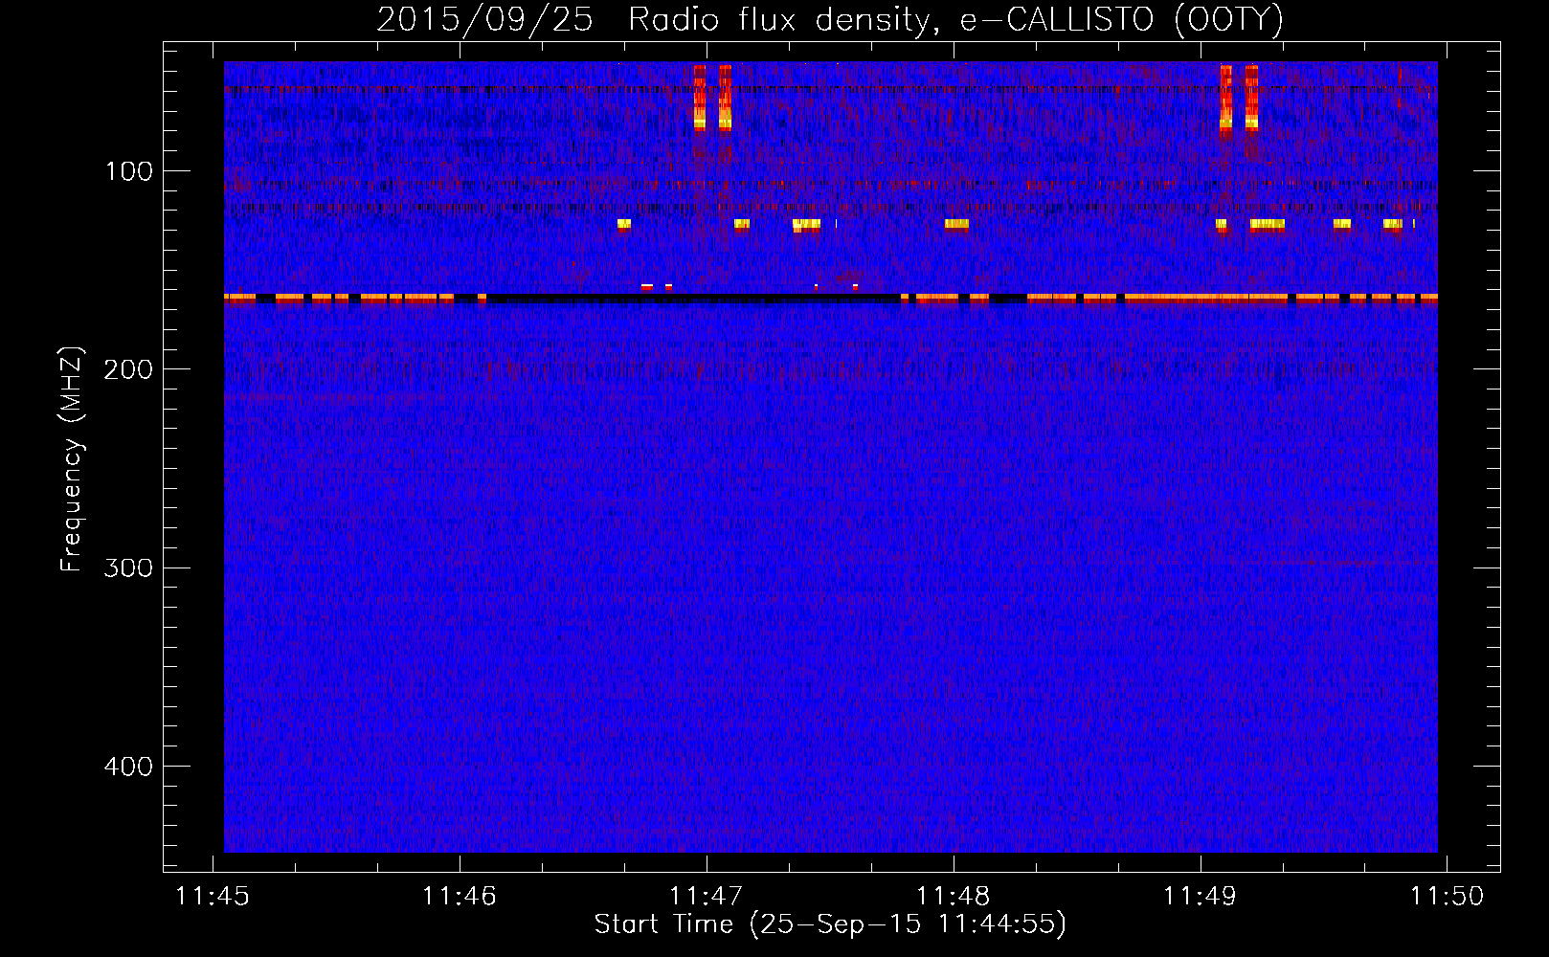Click the 'Frequency (MHZ)' y-axis label
This screenshot has width=1549, height=957.
click(72, 459)
